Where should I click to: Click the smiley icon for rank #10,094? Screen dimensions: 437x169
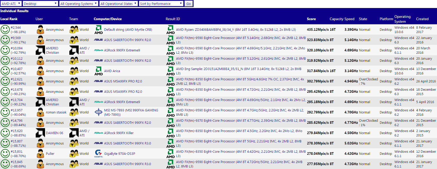[x=5, y=50]
